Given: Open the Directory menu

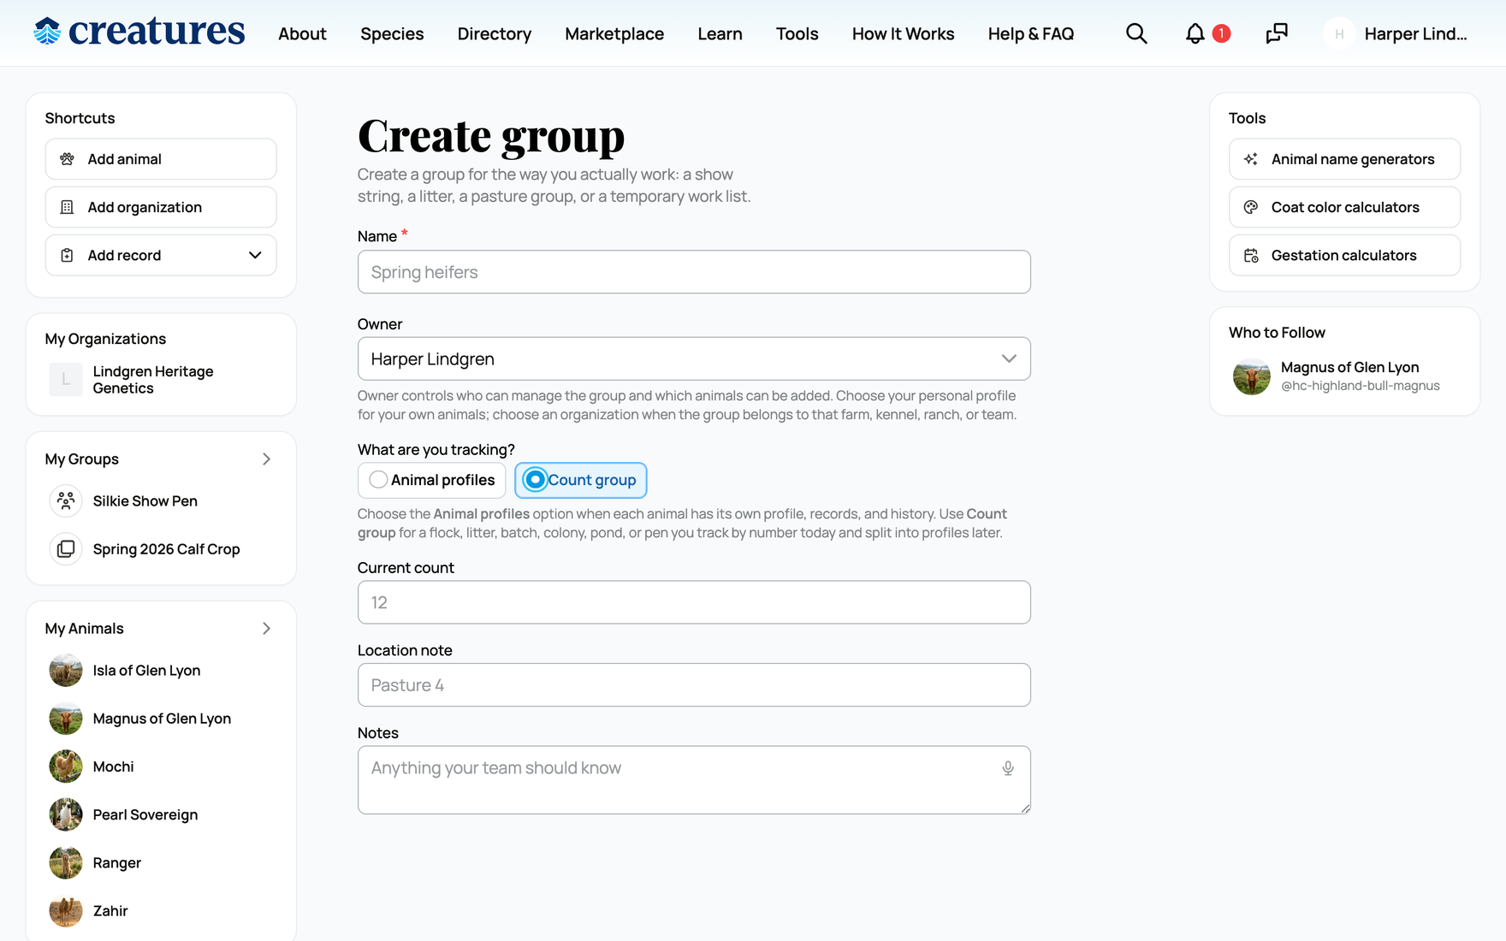Looking at the screenshot, I should tap(495, 33).
